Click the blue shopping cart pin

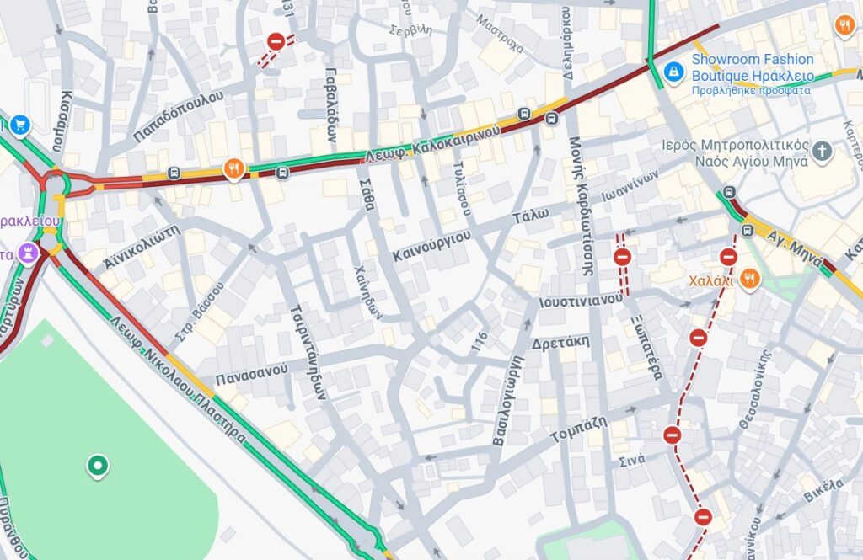click(x=20, y=125)
